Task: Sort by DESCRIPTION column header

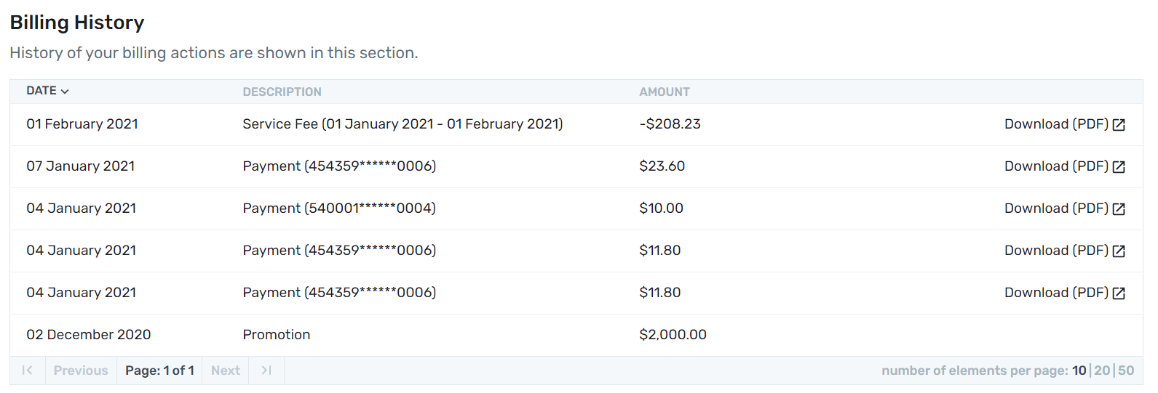Action: tap(282, 92)
